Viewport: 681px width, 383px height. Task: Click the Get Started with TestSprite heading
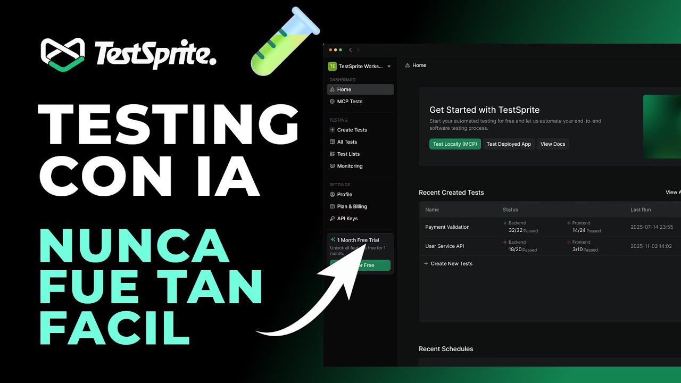[485, 110]
